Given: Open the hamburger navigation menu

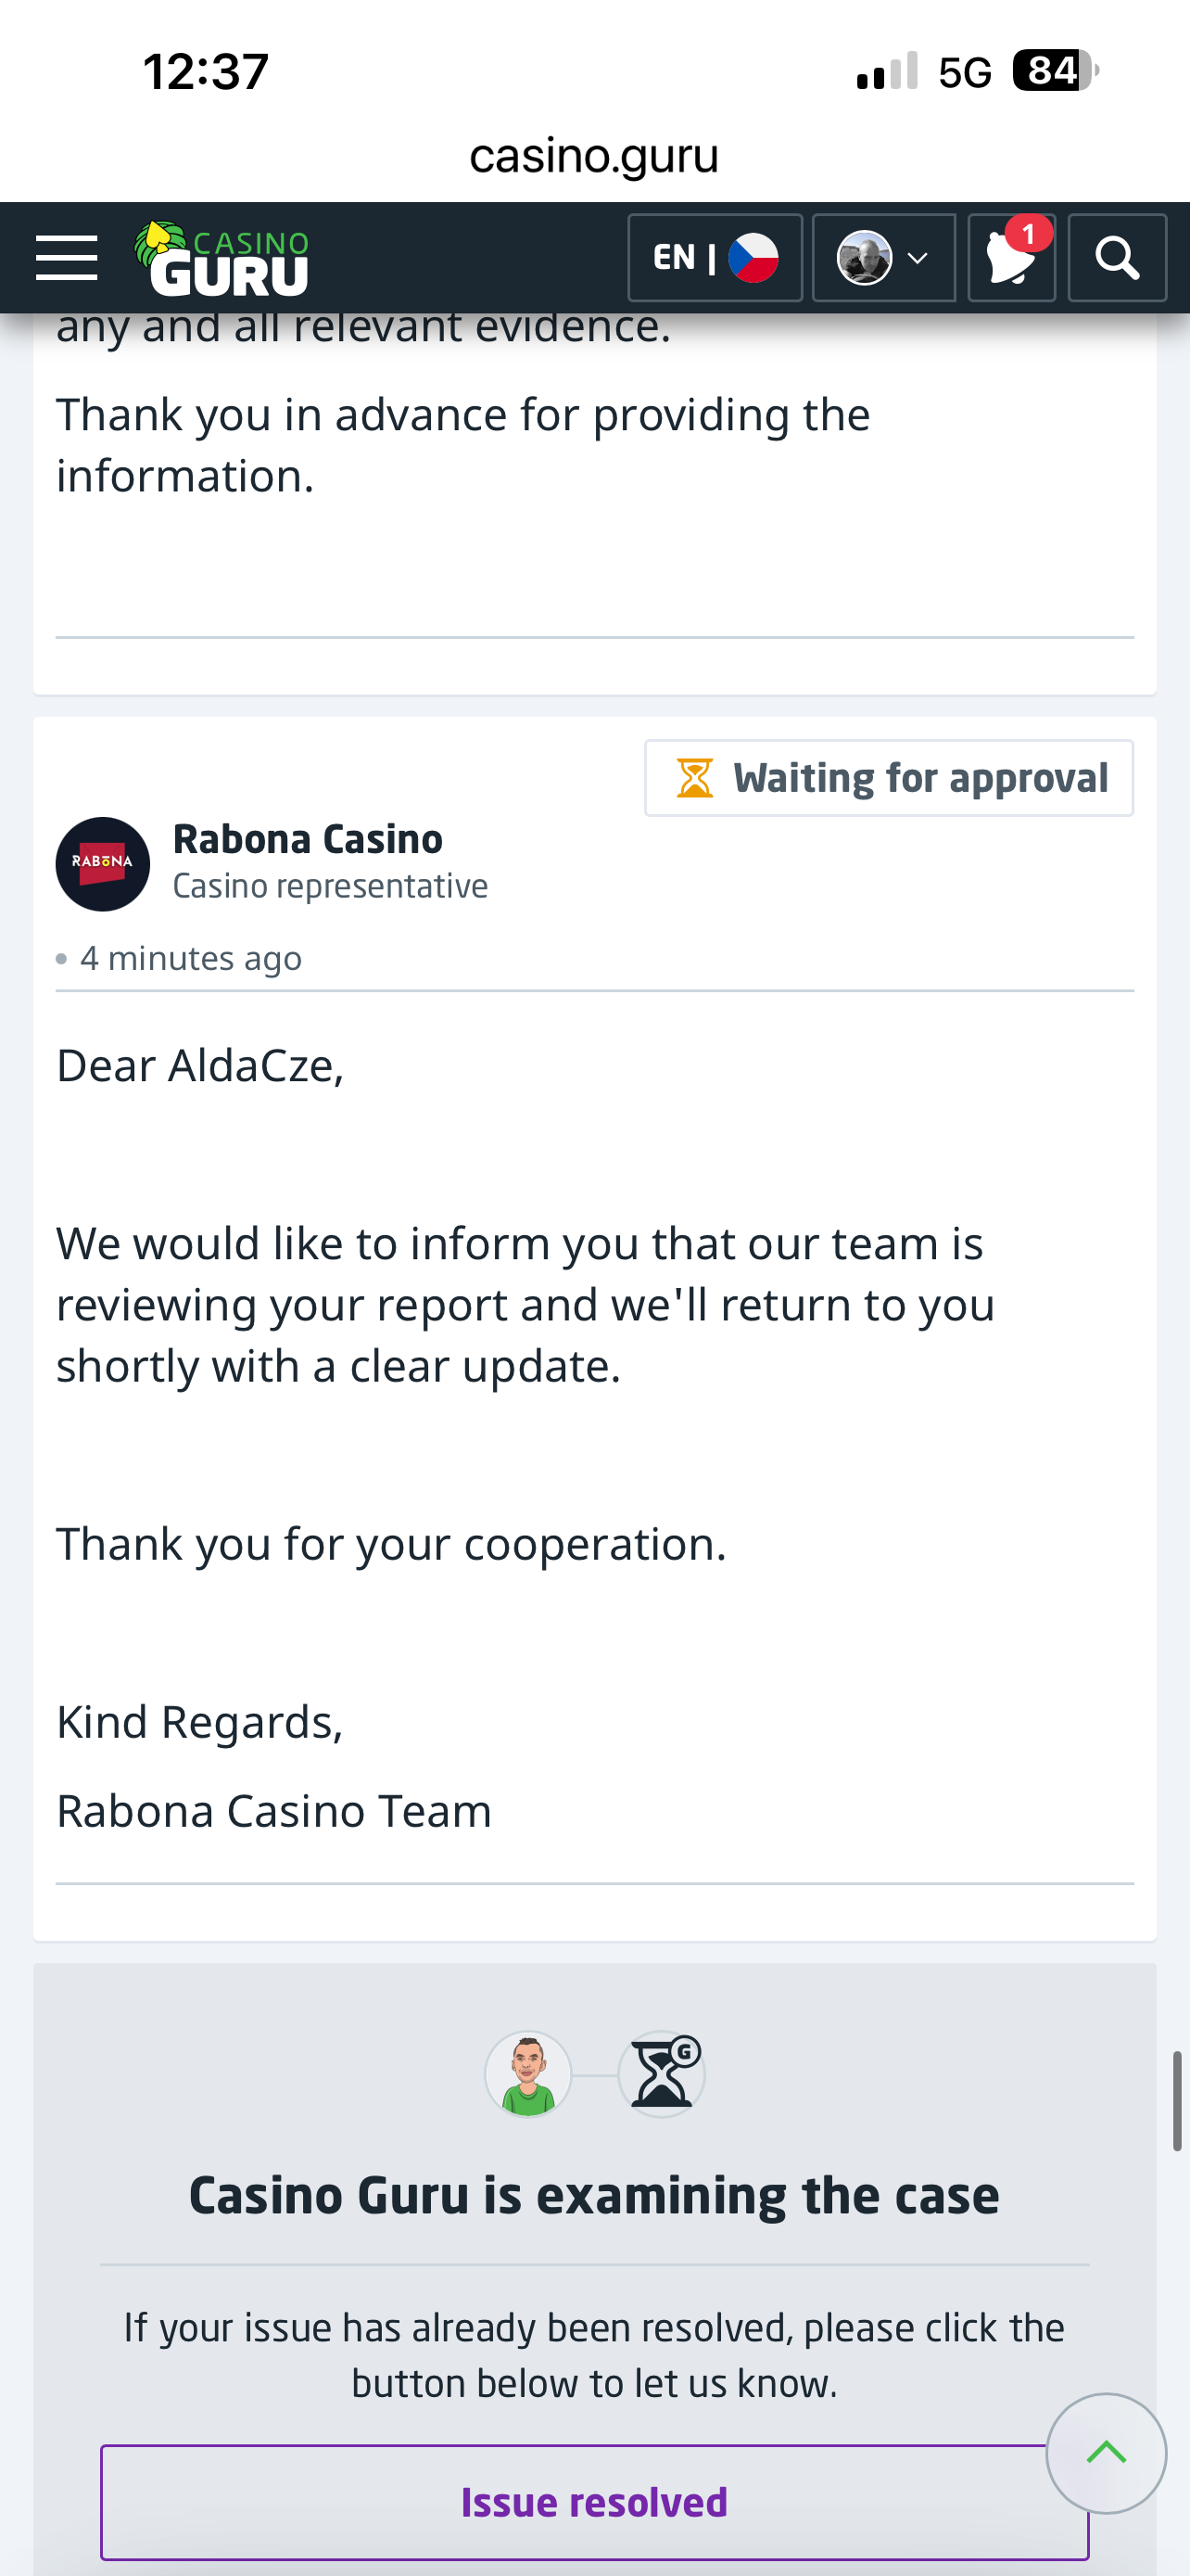Looking at the screenshot, I should pyautogui.click(x=66, y=258).
